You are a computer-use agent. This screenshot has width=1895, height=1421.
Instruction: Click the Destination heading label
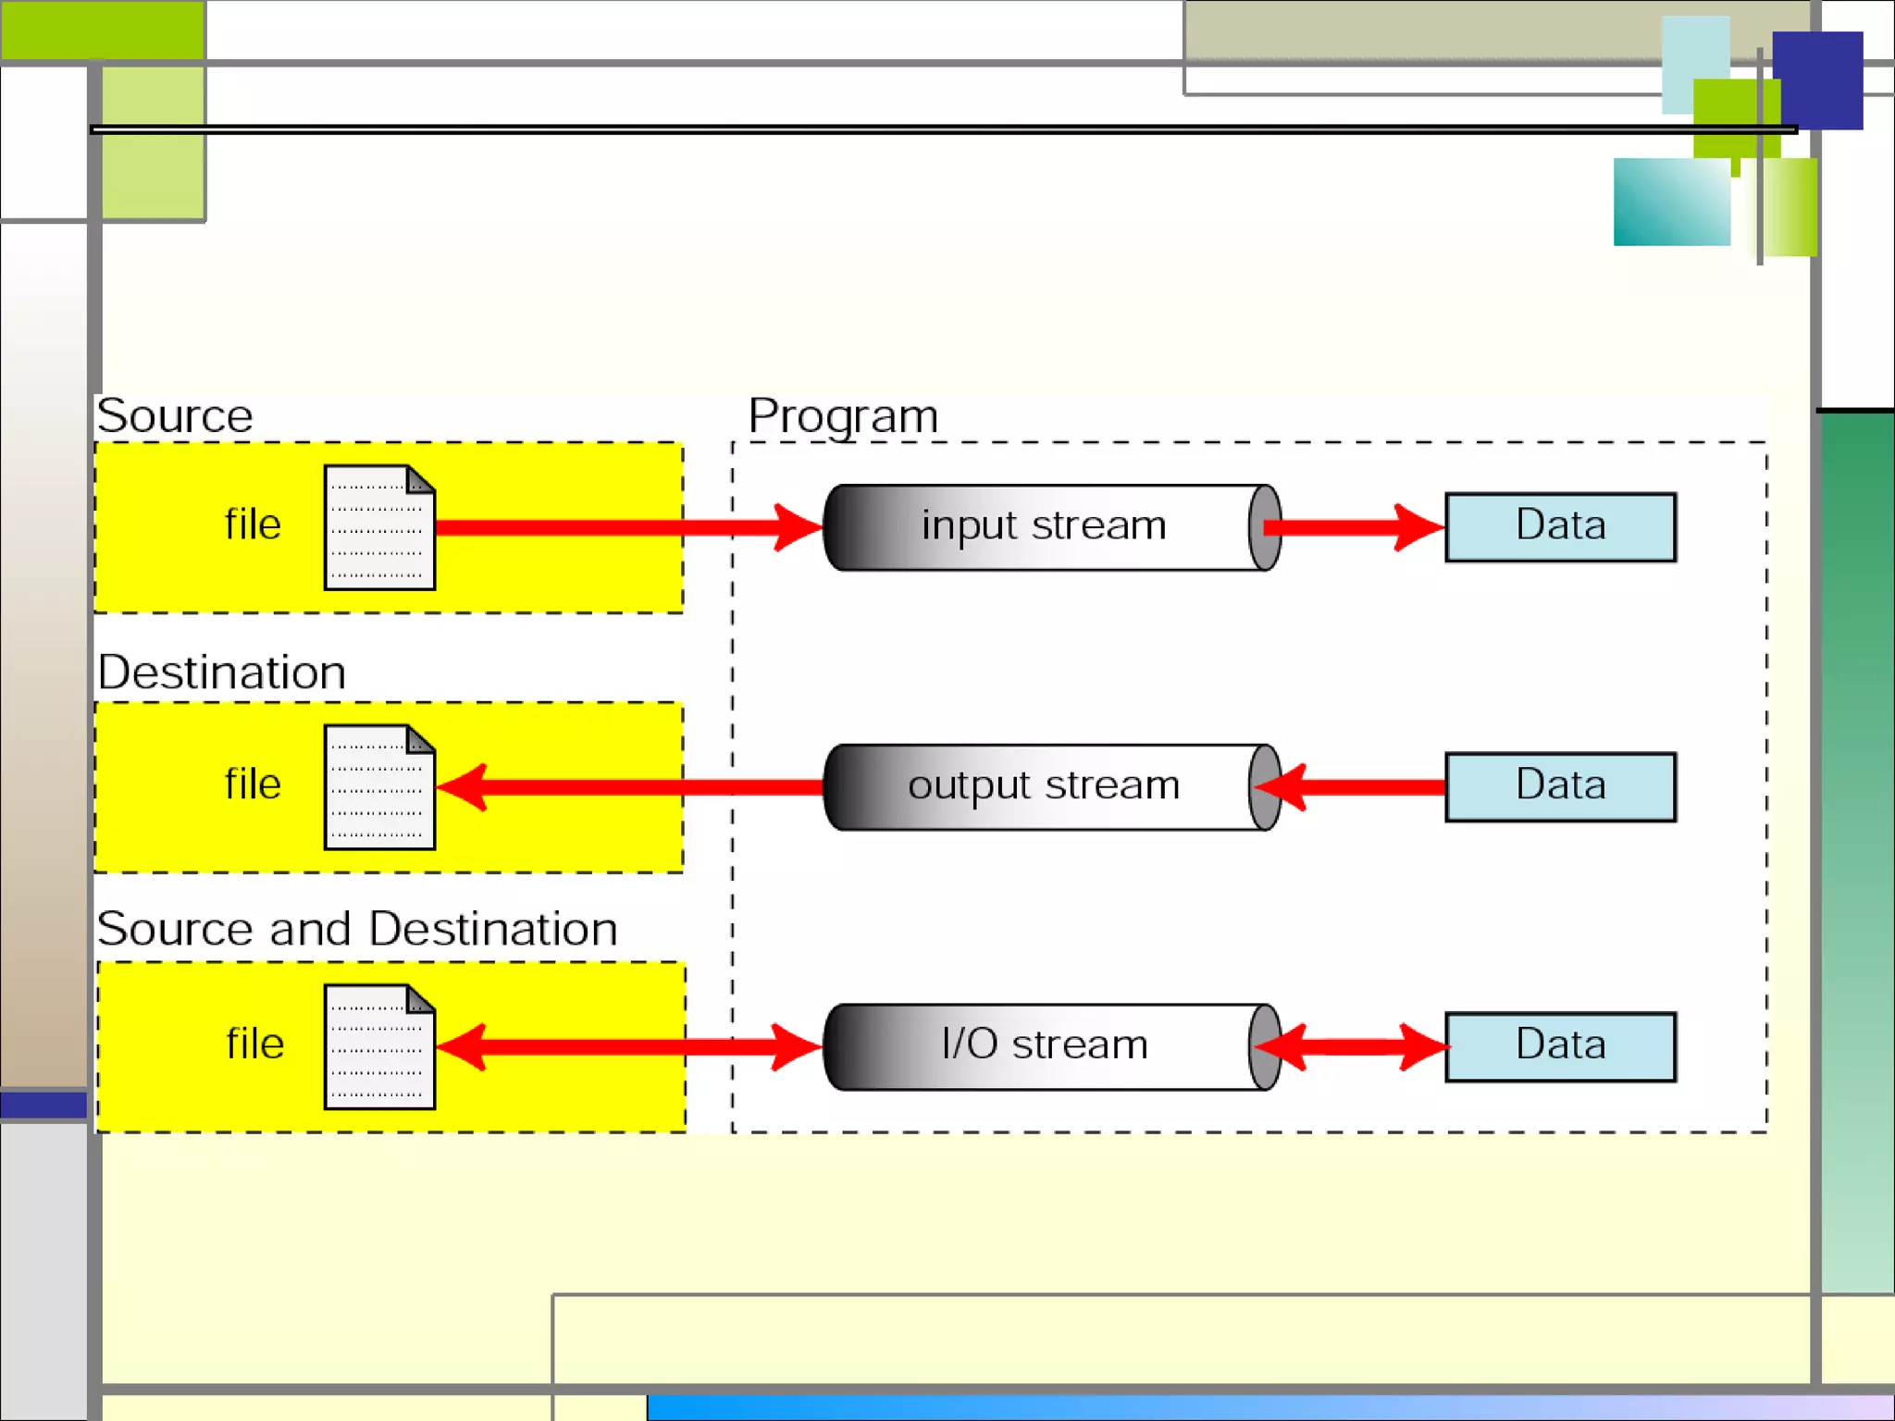221,673
